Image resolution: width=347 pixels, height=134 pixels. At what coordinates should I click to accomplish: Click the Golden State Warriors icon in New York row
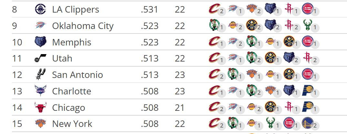(x=308, y=123)
